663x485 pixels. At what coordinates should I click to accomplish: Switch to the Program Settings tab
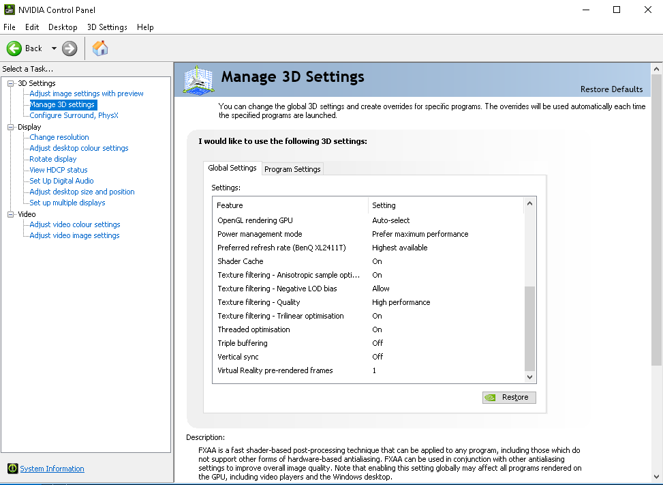[292, 169]
